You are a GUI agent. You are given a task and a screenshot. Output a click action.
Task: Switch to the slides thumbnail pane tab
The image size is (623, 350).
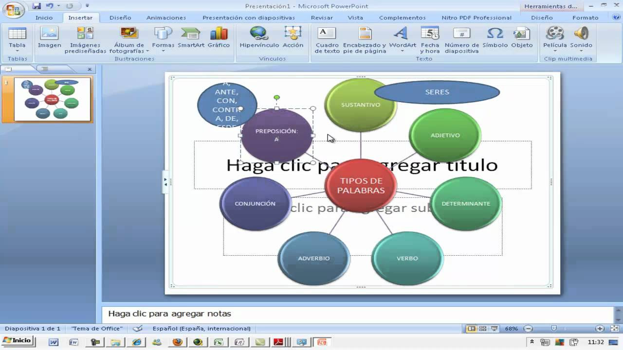[8, 69]
